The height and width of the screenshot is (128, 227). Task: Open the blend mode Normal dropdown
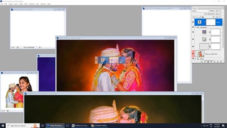[x=201, y=11]
